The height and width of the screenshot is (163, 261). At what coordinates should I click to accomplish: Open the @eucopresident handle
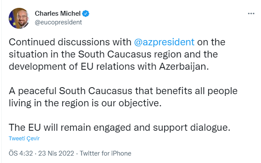click(58, 22)
